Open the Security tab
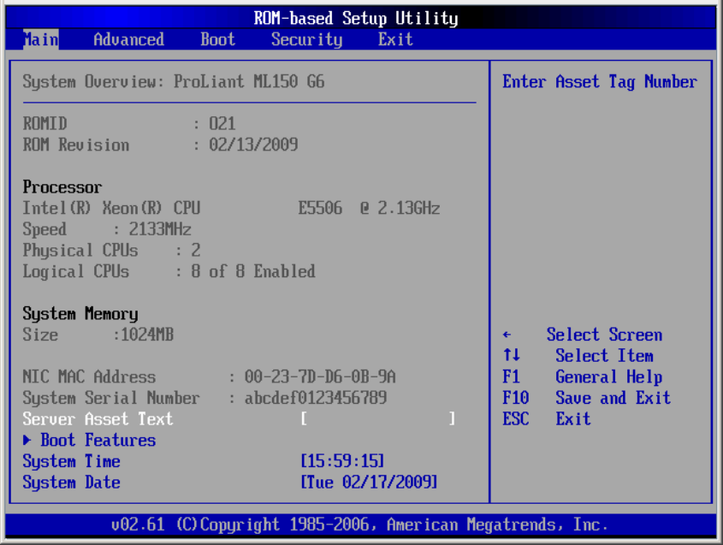The image size is (723, 545). point(306,39)
